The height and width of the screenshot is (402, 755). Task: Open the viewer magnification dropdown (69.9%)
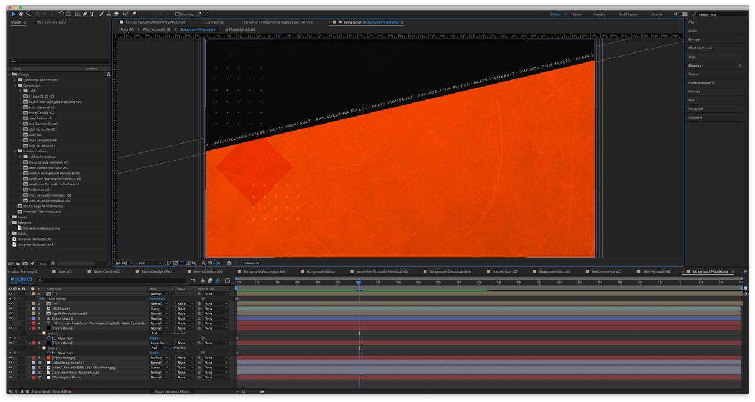click(125, 263)
